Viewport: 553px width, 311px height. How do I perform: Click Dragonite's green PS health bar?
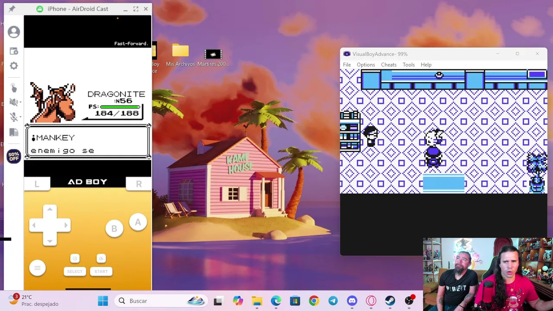pyautogui.click(x=121, y=107)
